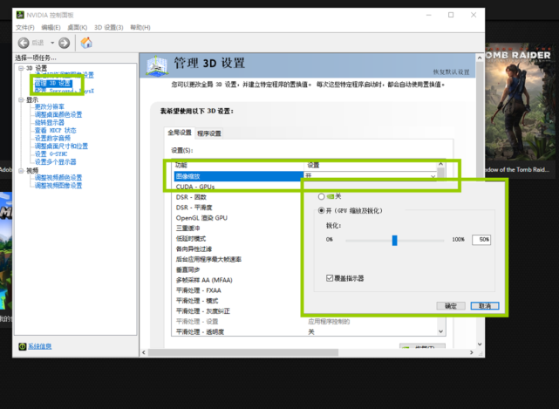The height and width of the screenshot is (409, 559).
Task: Open the 系统信息 link
Action: coord(40,346)
